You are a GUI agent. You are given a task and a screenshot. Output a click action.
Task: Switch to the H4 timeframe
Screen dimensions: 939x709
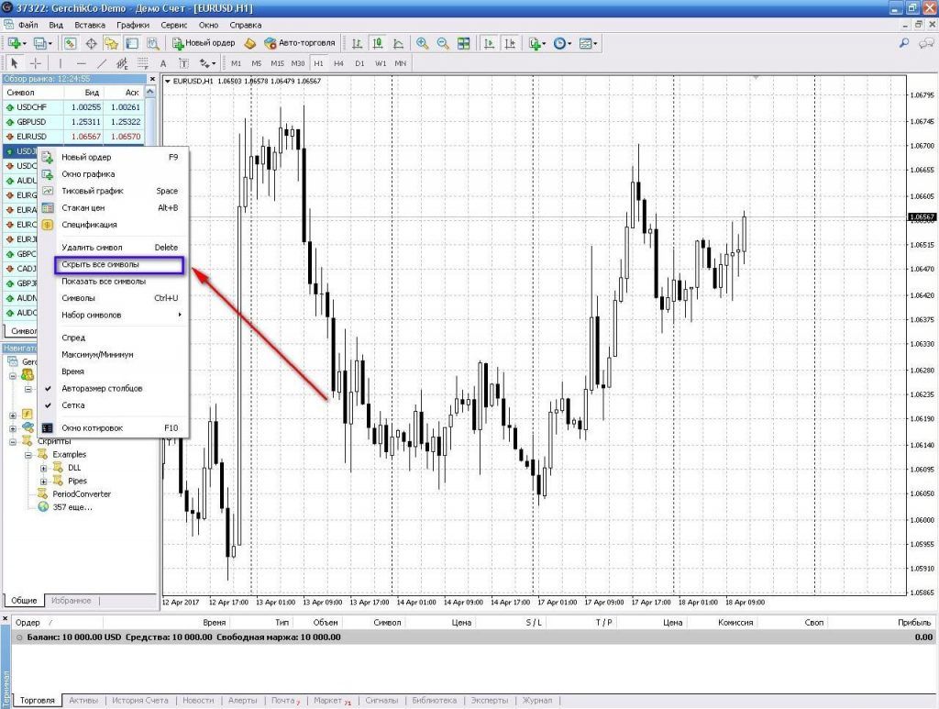338,63
